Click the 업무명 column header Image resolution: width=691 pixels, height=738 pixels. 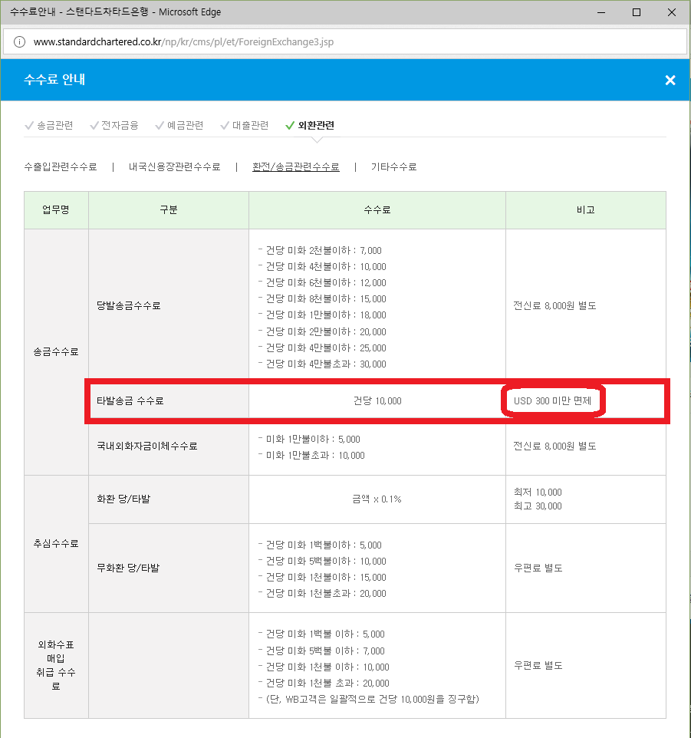click(x=56, y=210)
